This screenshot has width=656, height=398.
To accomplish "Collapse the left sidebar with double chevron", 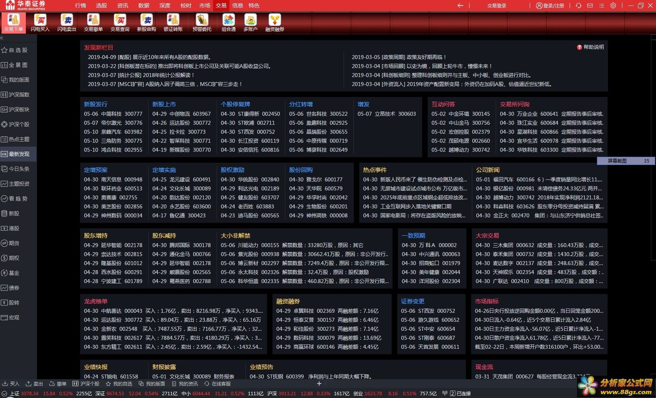I will 2,38.
